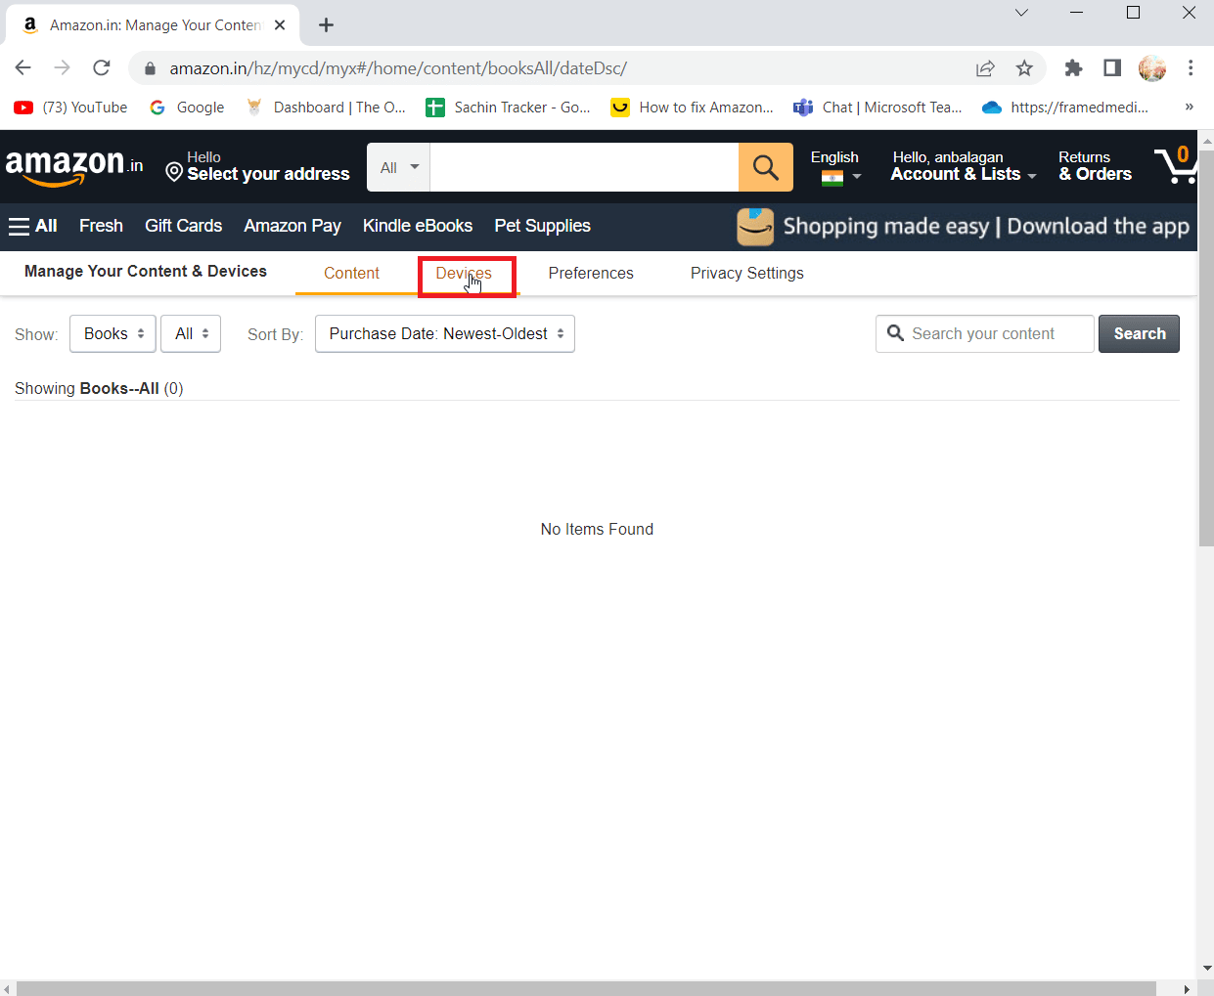Click Download the app banner
The width and height of the screenshot is (1214, 996).
(x=964, y=227)
